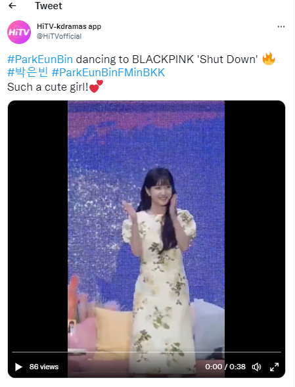Image resolution: width=295 pixels, height=387 pixels.
Task: Click the tweet text 'Such a cute girl!'
Action: (x=48, y=87)
